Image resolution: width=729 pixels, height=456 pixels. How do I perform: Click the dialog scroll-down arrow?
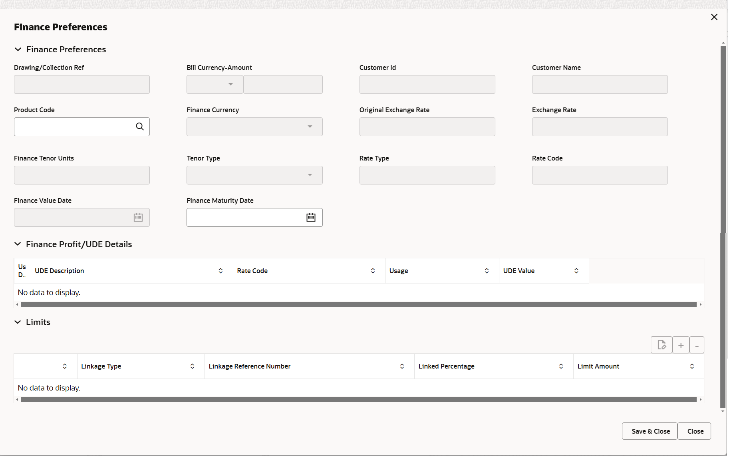point(723,411)
